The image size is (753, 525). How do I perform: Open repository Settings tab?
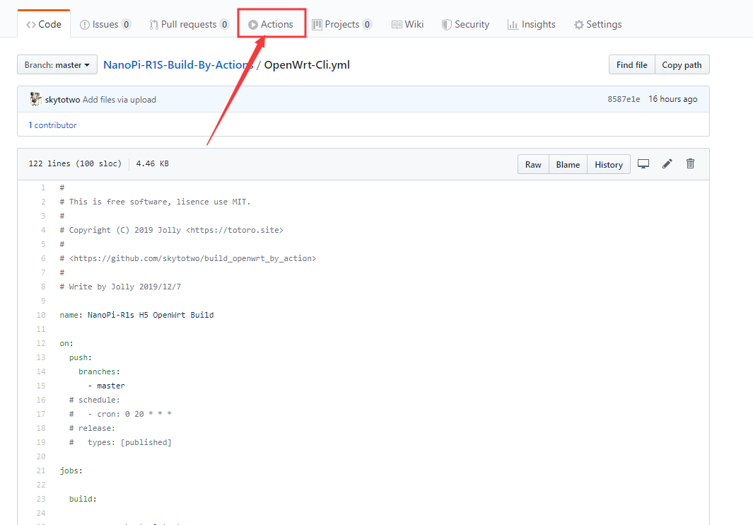point(597,24)
